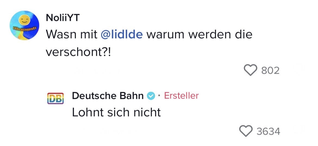Open NoliiYT's round profile picture
This screenshot has width=318, height=146.
pyautogui.click(x=24, y=26)
